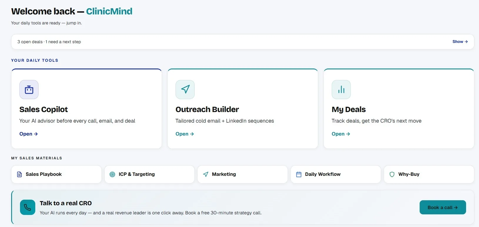Click the Daily Workflow calendar icon

[299, 174]
